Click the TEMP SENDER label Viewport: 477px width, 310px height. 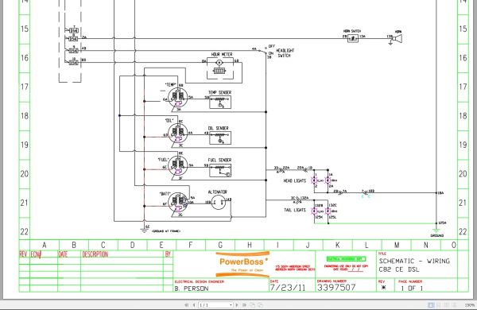[x=219, y=92]
